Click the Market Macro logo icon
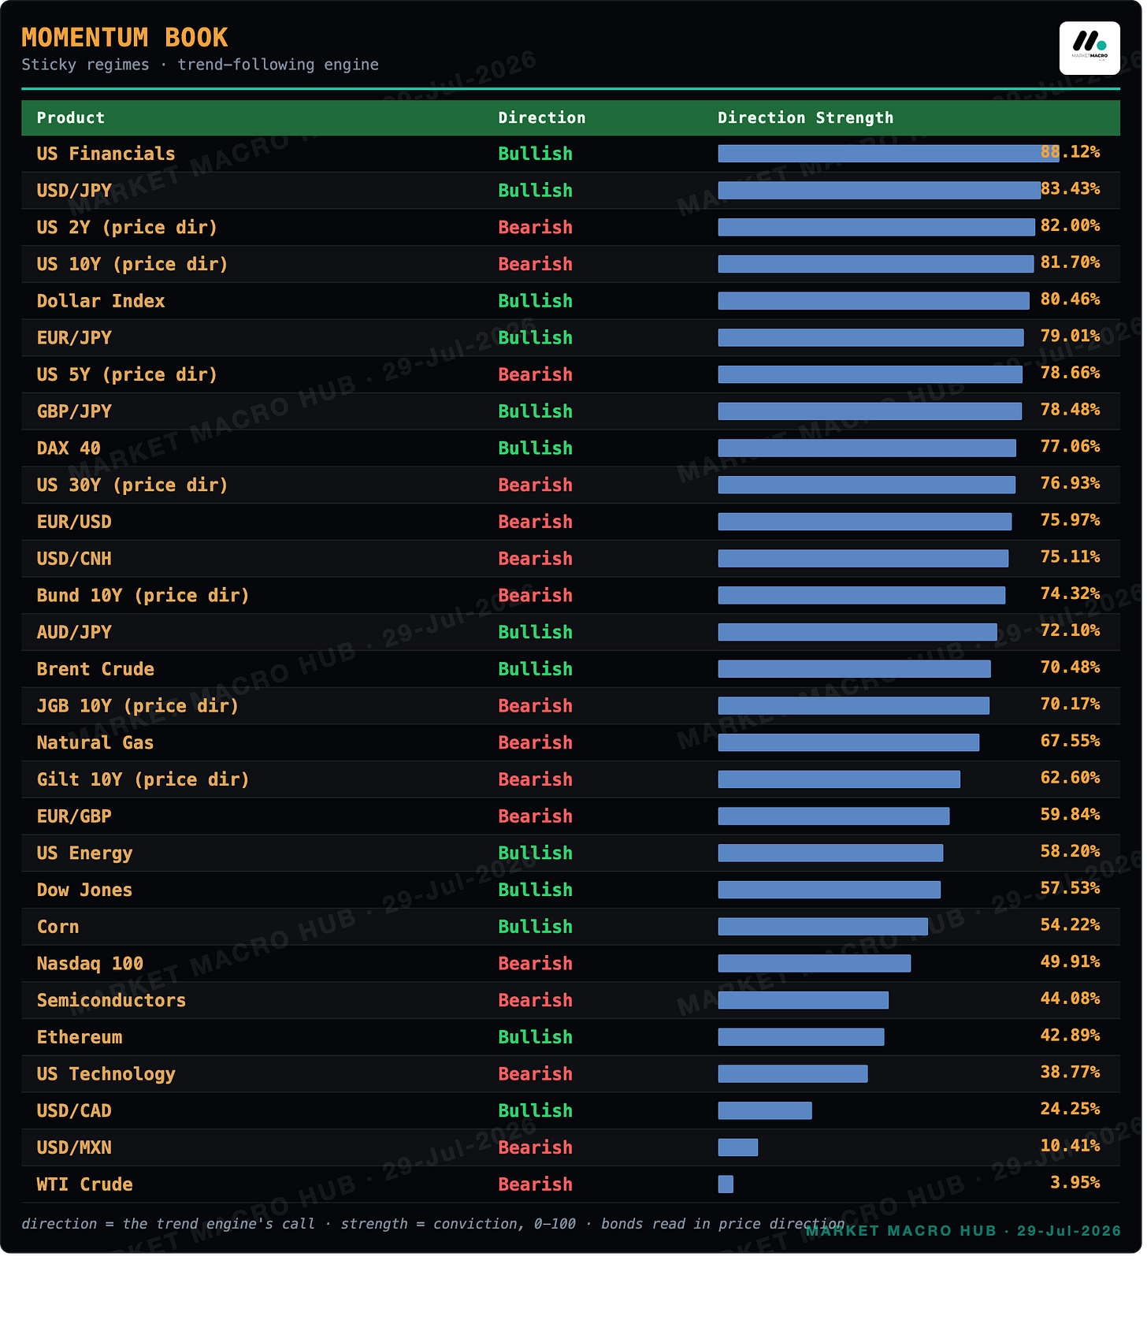The height and width of the screenshot is (1320, 1147). (1089, 48)
